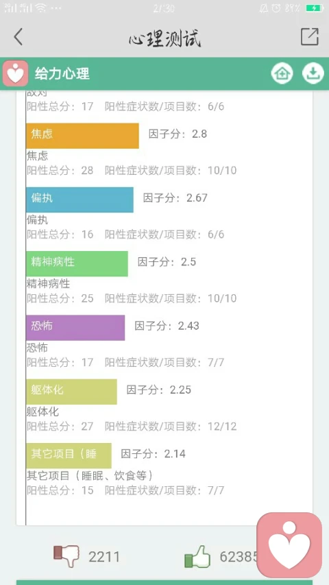Tap 因子分 2.8 anxiety score label
The image size is (329, 585).
coord(178,134)
